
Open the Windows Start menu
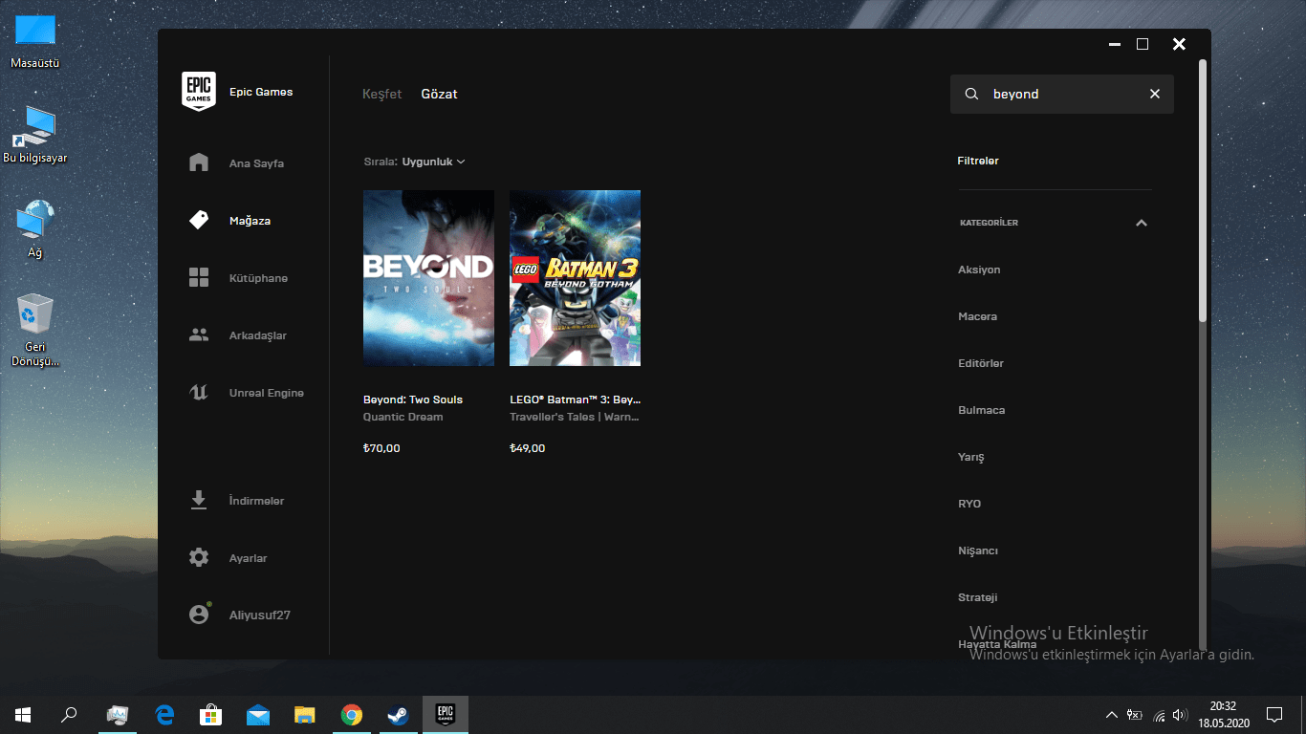click(23, 714)
